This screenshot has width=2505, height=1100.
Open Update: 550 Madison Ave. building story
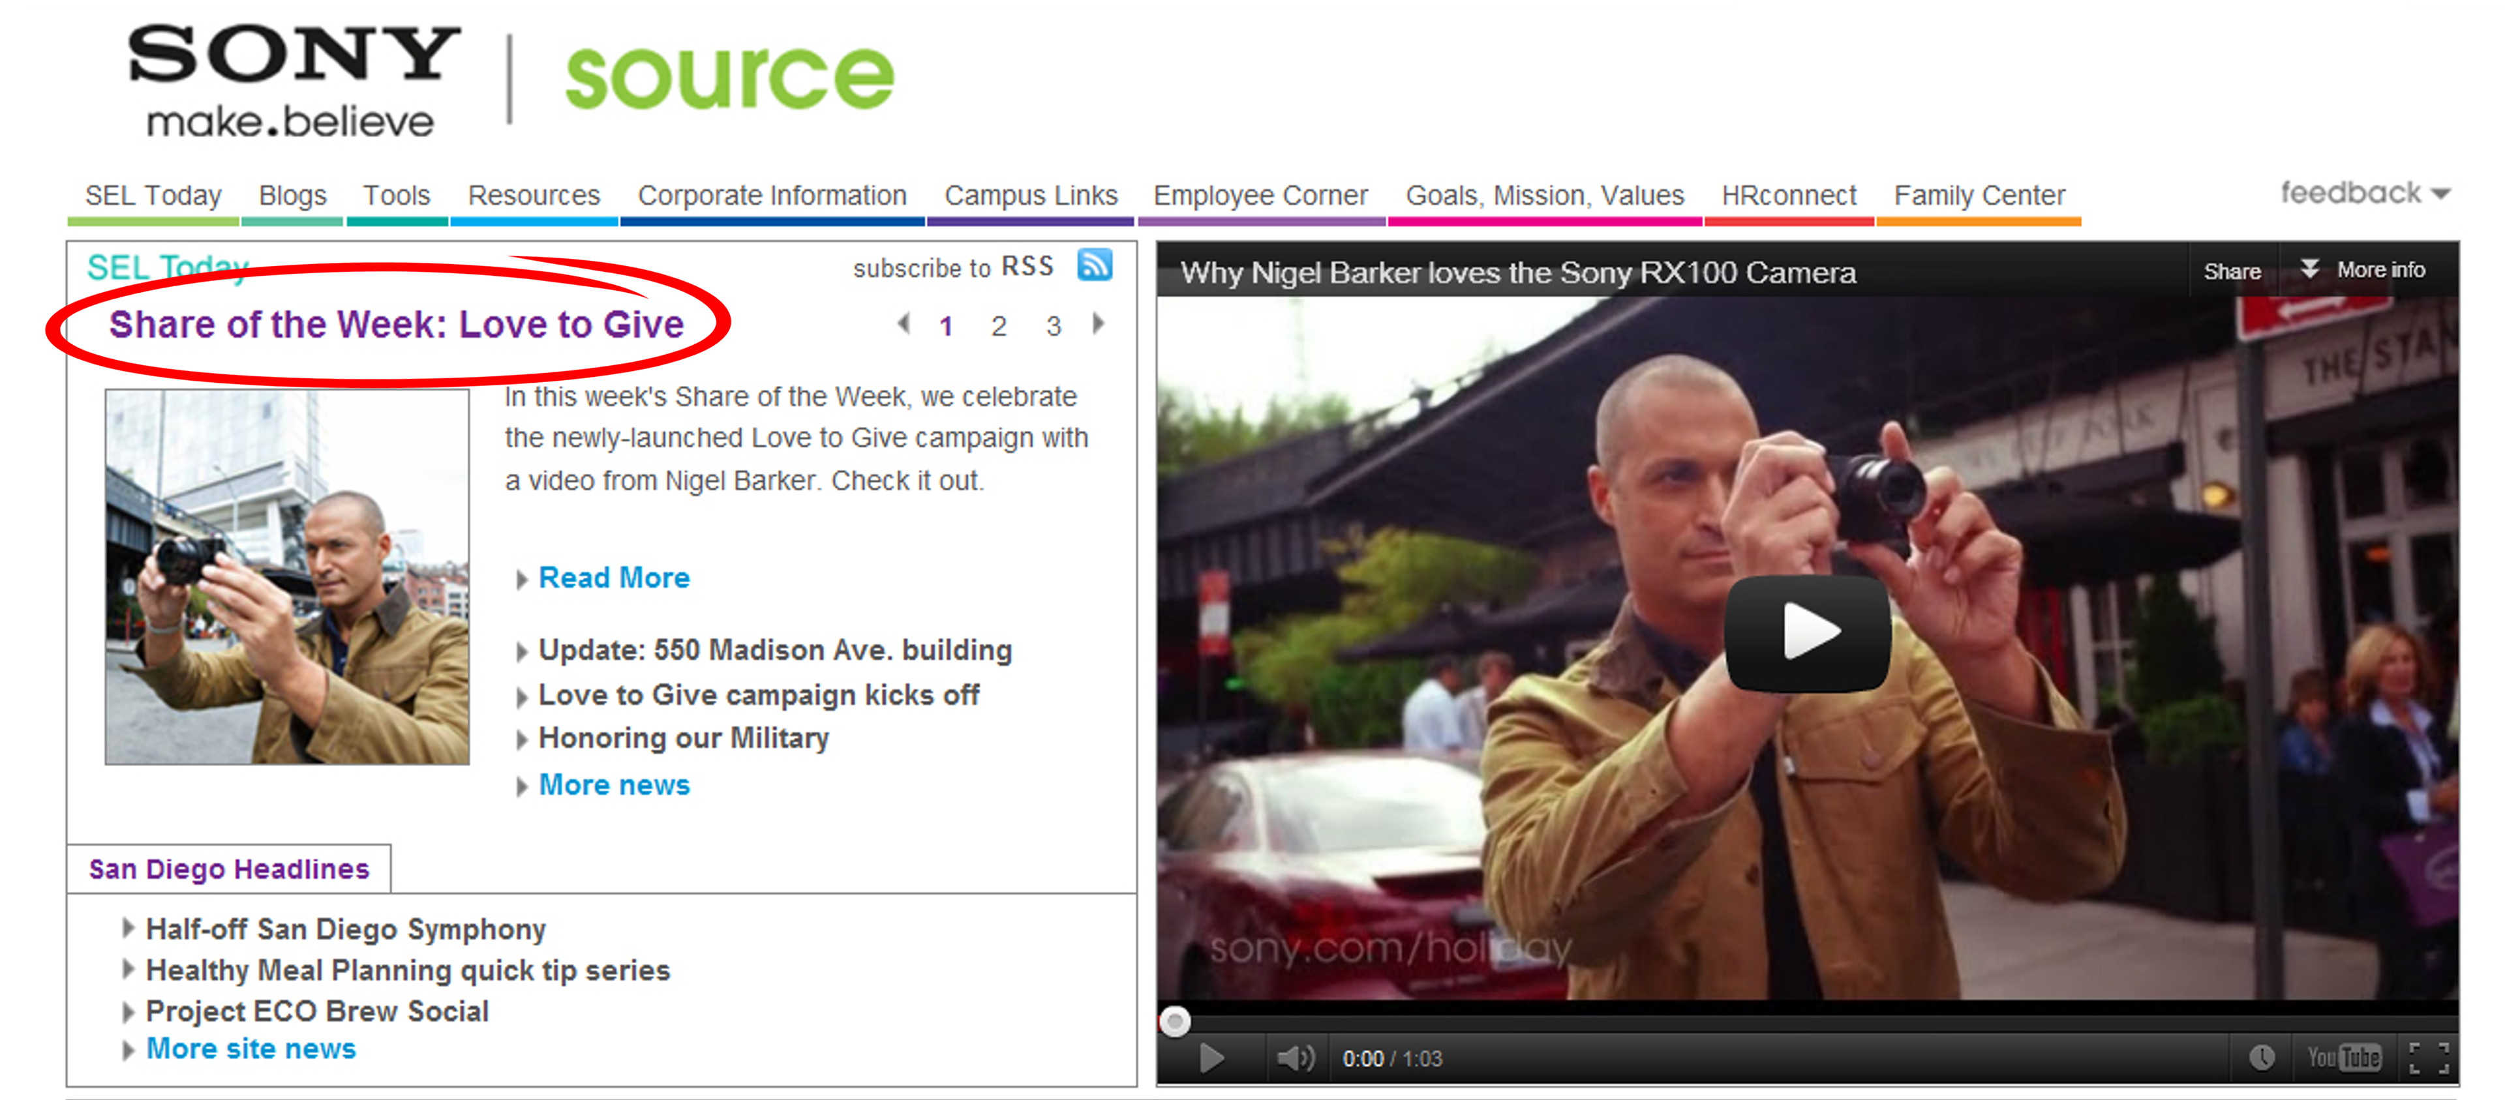pos(775,650)
